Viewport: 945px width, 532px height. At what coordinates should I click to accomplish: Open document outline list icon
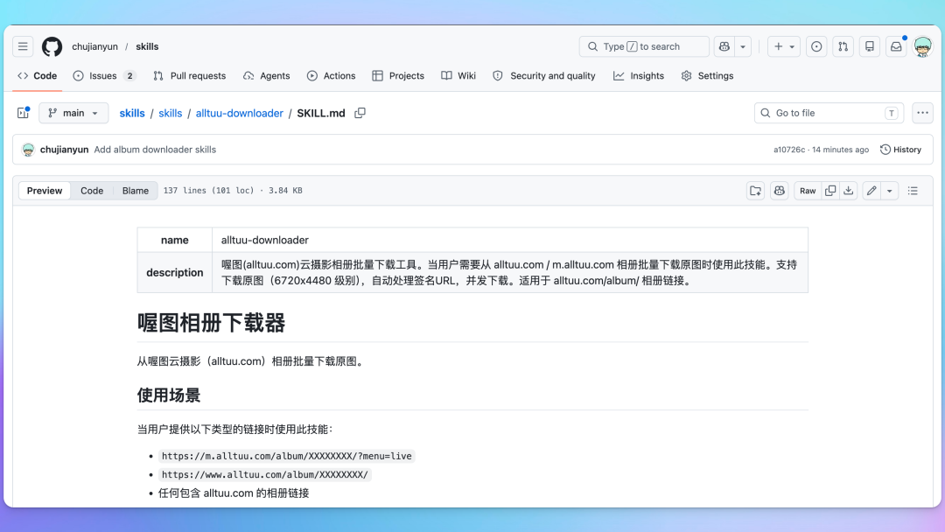[x=913, y=191]
